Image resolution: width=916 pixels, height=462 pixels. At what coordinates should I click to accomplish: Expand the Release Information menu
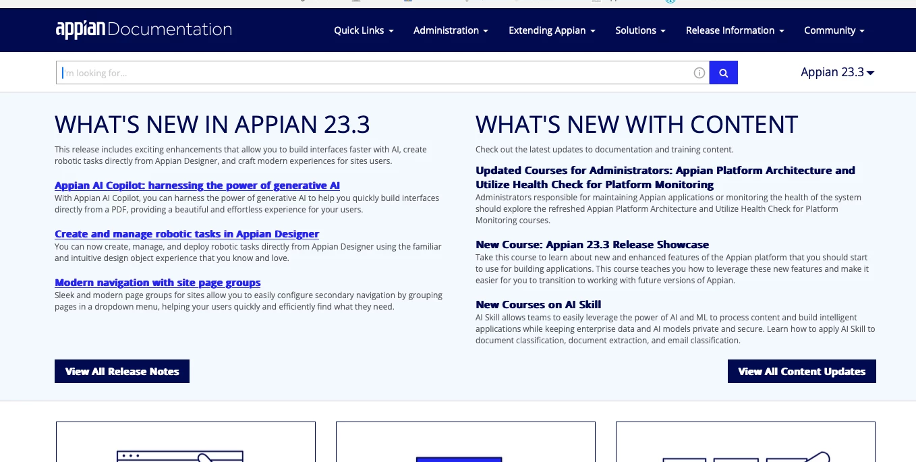click(x=735, y=30)
